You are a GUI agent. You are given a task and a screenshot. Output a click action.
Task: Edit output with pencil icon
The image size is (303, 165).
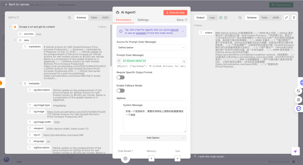click(286, 18)
